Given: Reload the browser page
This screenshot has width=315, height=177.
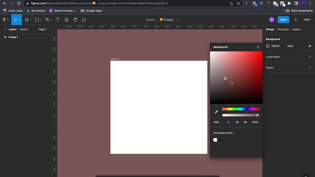Looking at the screenshot, I should pyautogui.click(x=19, y=3).
